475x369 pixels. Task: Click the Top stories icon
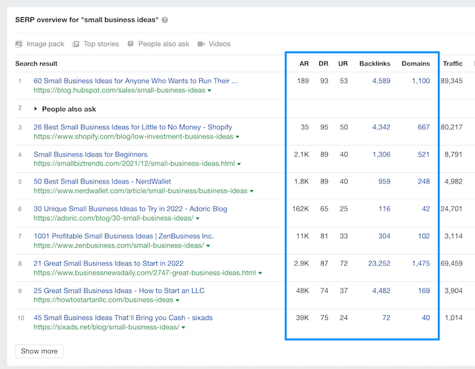(77, 44)
